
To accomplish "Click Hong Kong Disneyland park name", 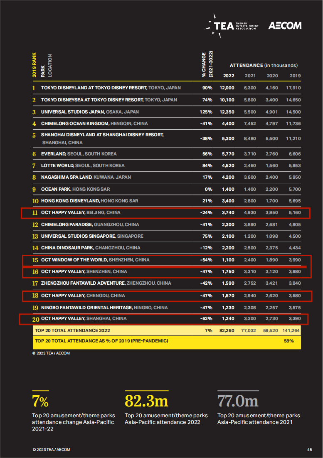I will [89, 201].
